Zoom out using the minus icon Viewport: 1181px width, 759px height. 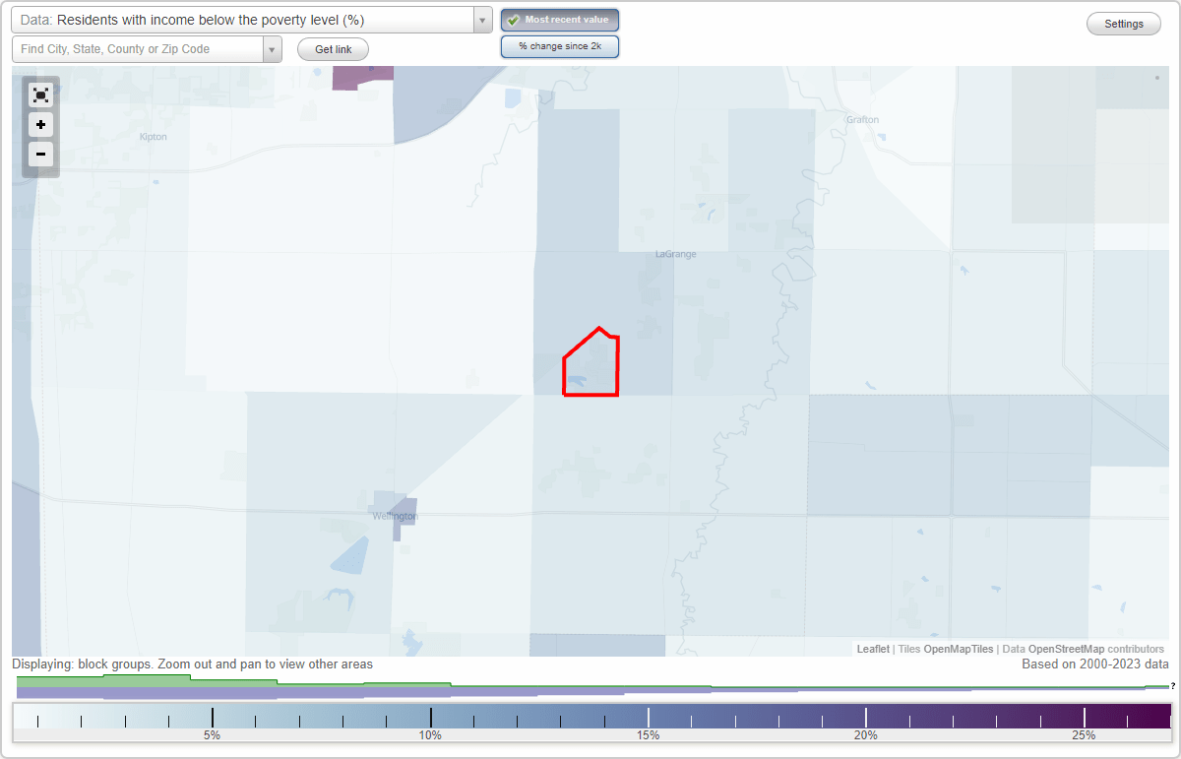40,154
